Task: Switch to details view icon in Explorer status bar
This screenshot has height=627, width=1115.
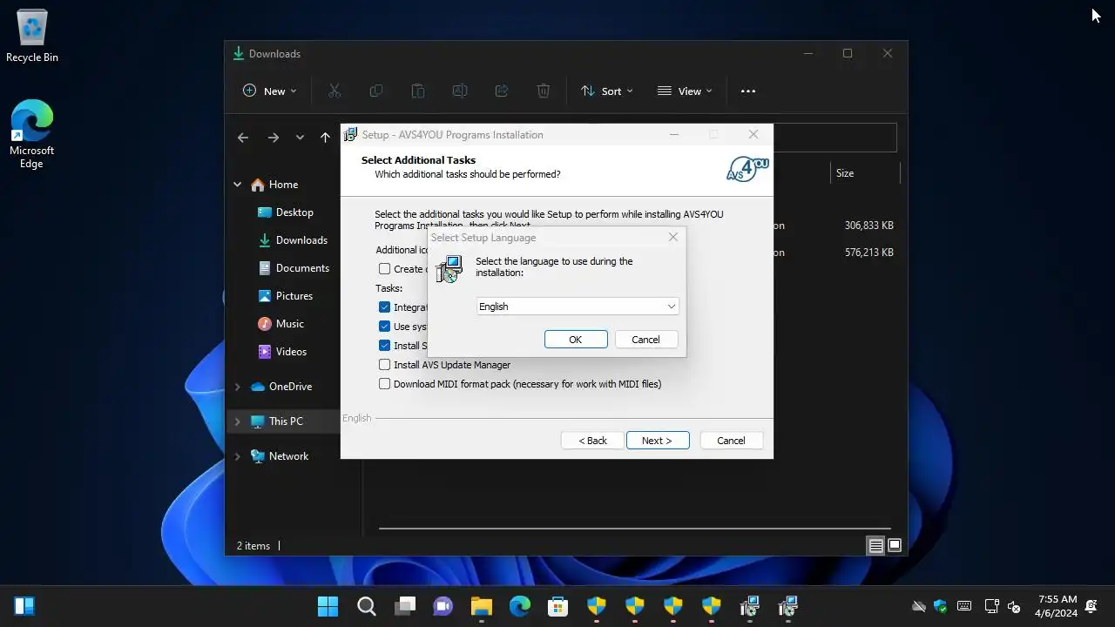Action: 875,546
